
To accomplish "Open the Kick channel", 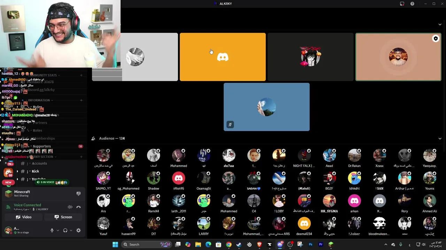I will click(x=35, y=171).
